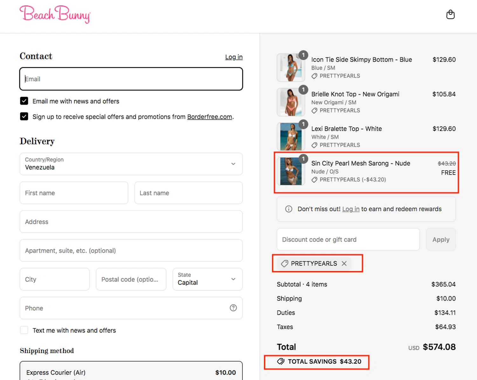Click the Address field
This screenshot has height=380, width=477.
tap(131, 222)
